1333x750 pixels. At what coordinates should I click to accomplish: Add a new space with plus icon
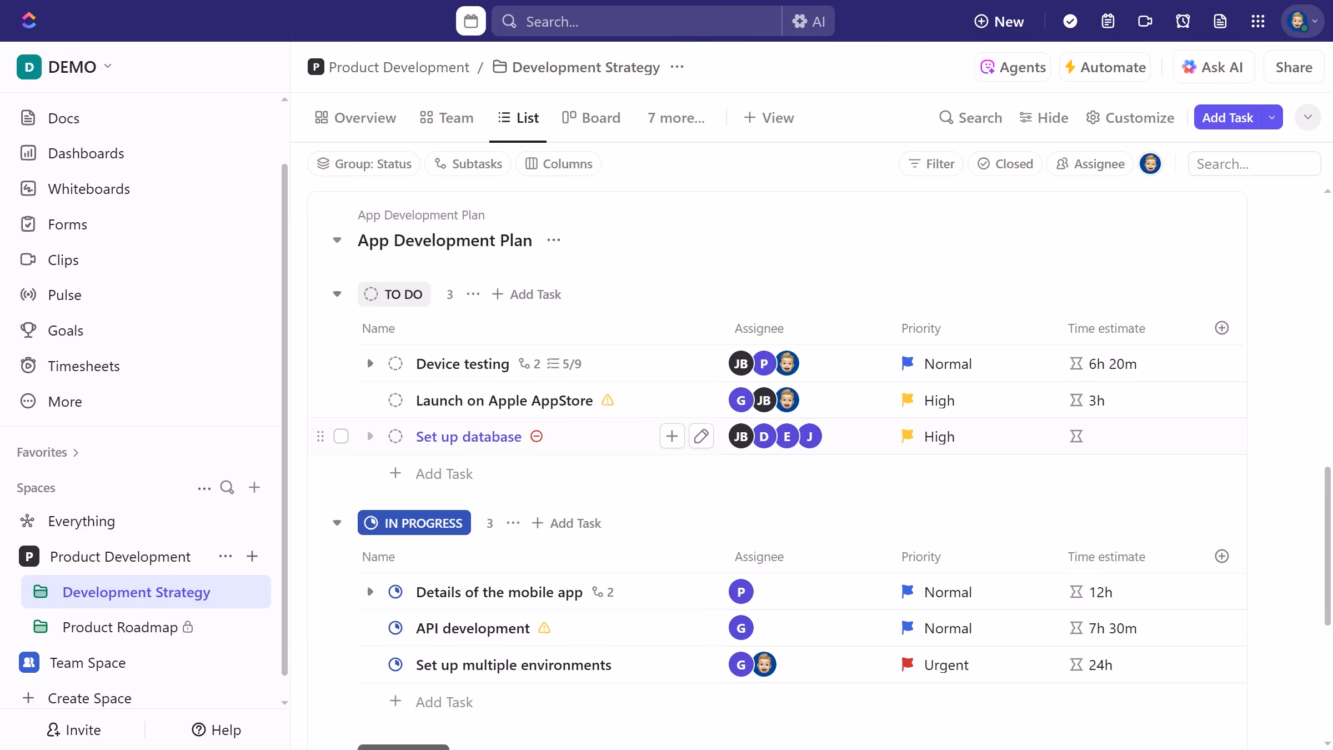(x=254, y=488)
